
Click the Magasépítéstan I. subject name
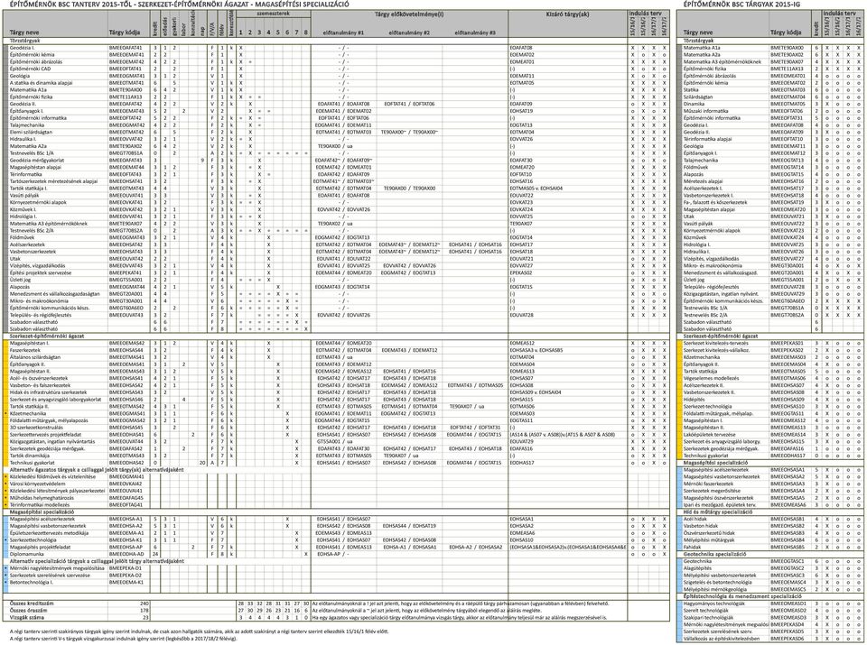click(29, 344)
